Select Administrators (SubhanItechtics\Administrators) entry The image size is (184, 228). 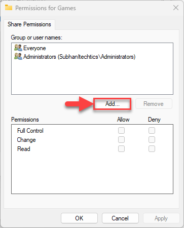(79, 57)
